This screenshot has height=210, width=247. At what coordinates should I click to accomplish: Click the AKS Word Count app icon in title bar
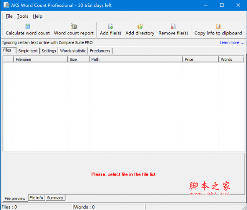pyautogui.click(x=6, y=5)
